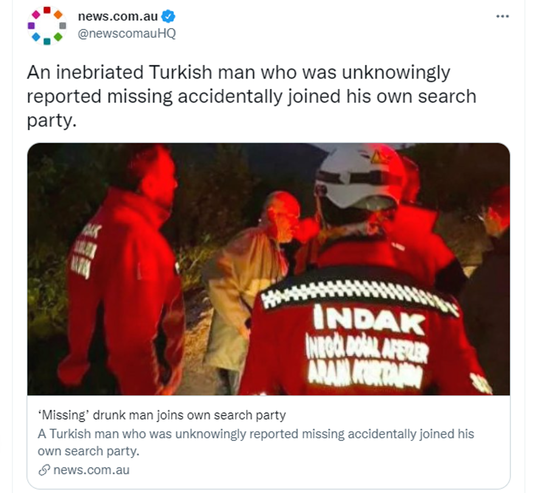Click the word 'party.' ending the tweet
The height and width of the screenshot is (493, 535).
point(52,121)
